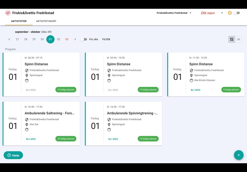Viewport: 247px width, 172px height.
Task: Select date 27 in the date picker
Action: tap(17, 39)
